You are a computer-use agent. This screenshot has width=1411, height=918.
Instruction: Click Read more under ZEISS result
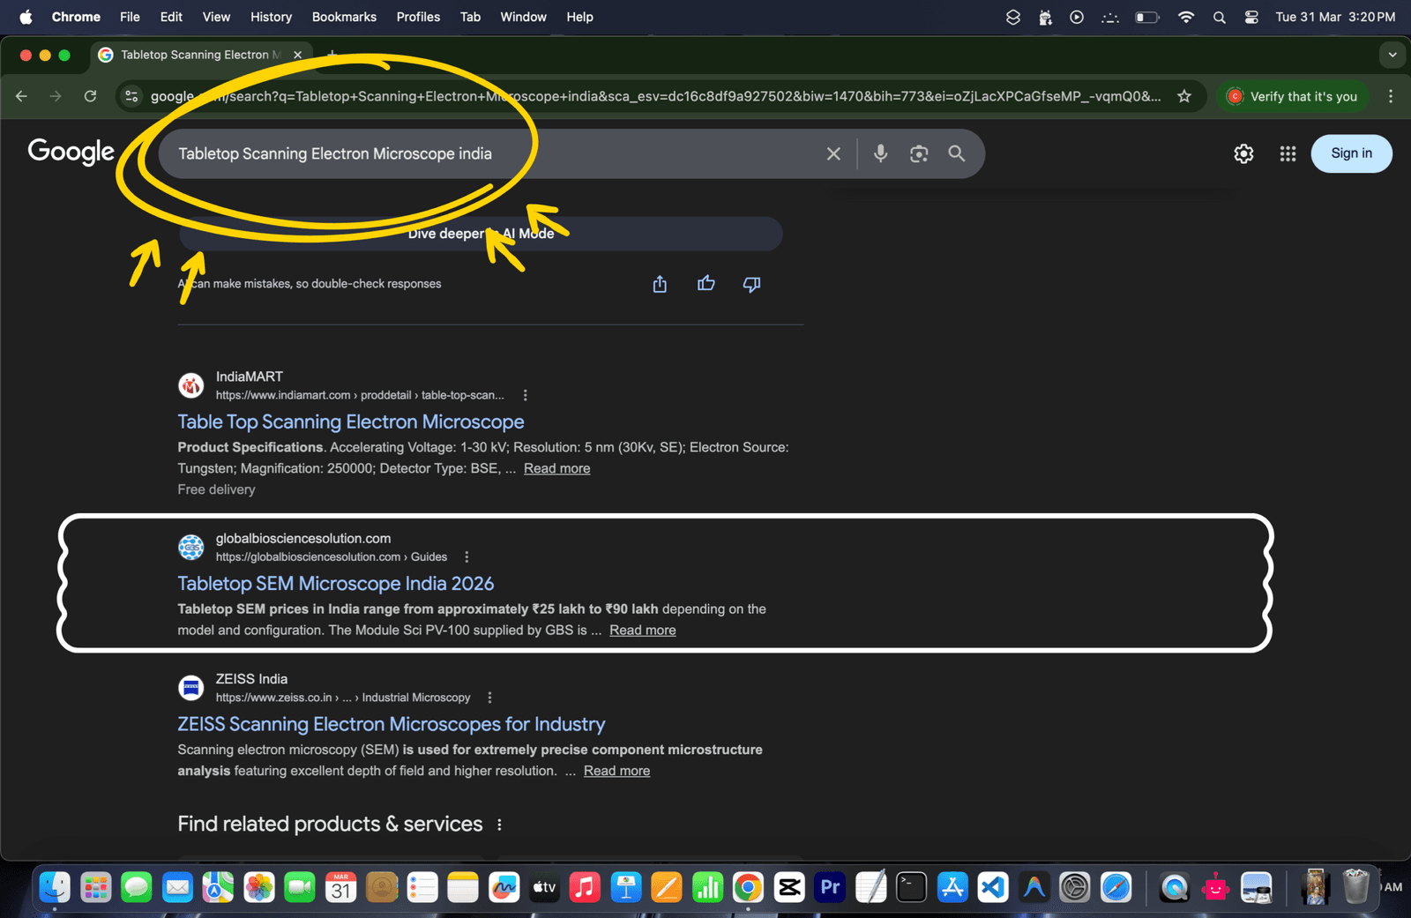(x=616, y=771)
